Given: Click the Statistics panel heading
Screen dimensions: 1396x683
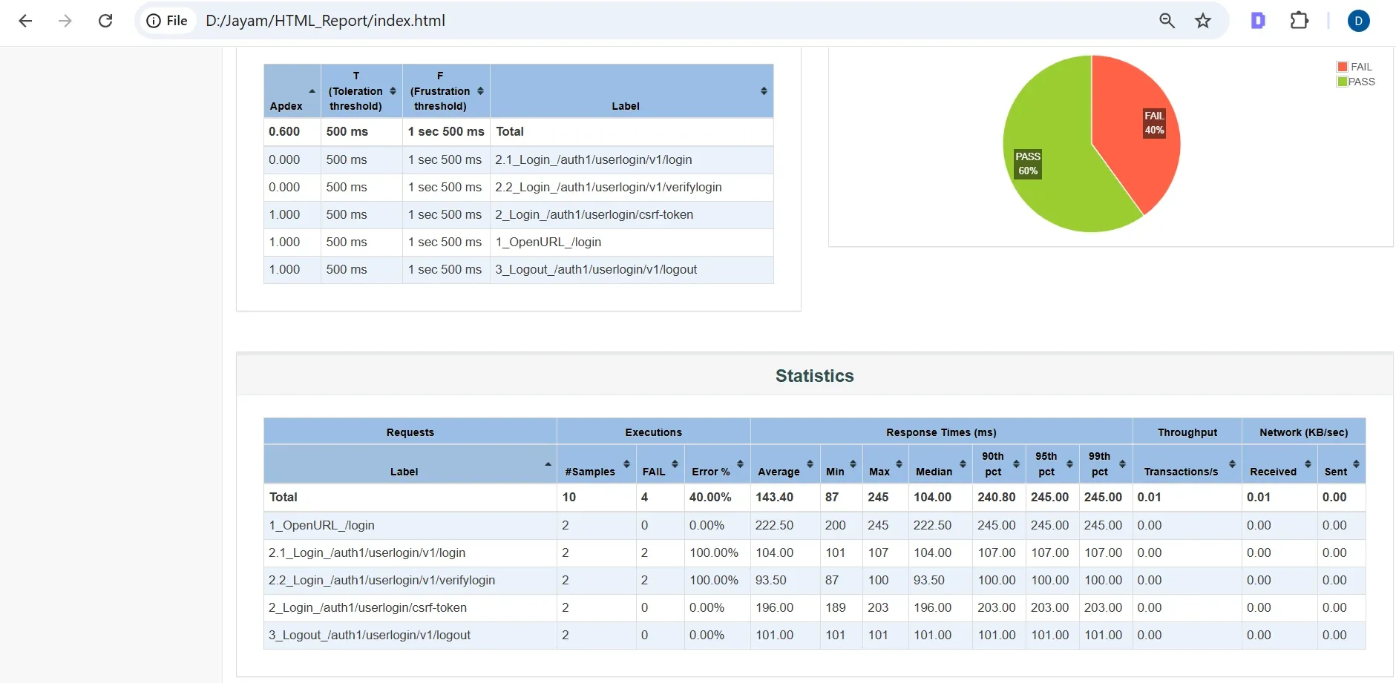Looking at the screenshot, I should 815,376.
